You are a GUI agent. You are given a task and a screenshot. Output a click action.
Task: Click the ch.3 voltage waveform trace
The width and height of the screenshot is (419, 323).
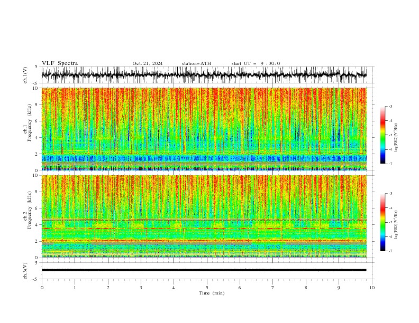[x=204, y=270]
